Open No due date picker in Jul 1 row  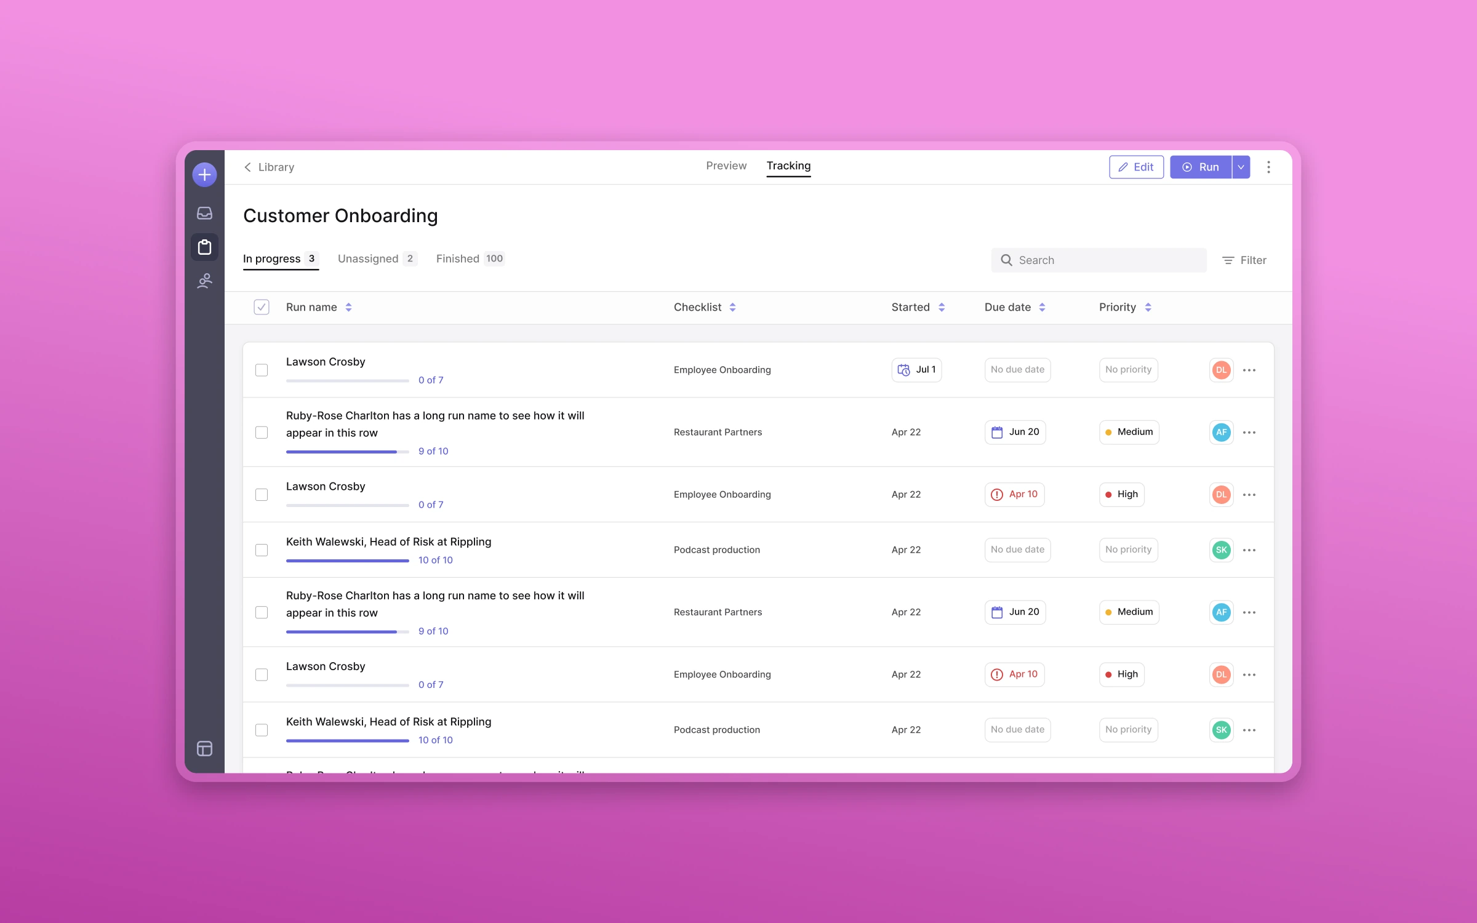[x=1017, y=370]
